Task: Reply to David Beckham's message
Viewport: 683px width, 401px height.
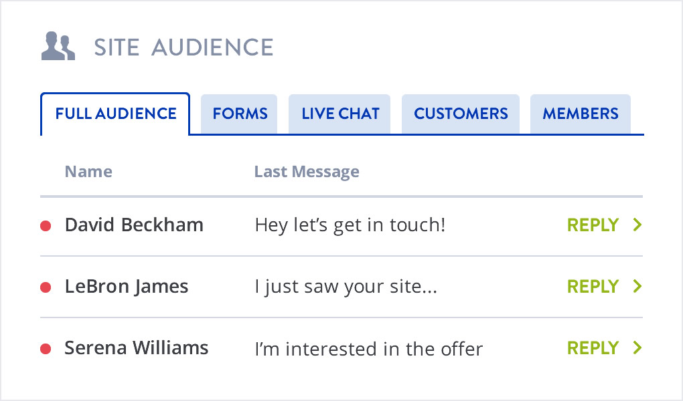Action: pos(593,225)
